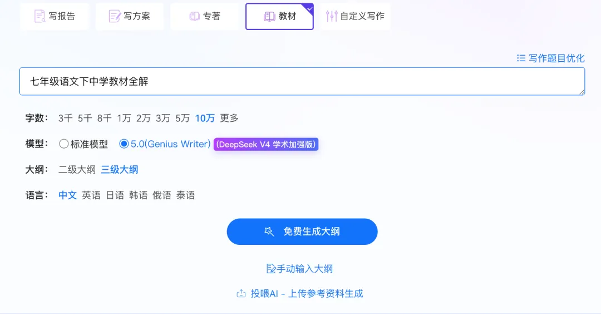Click the 写报告 document icon

pyautogui.click(x=40, y=16)
